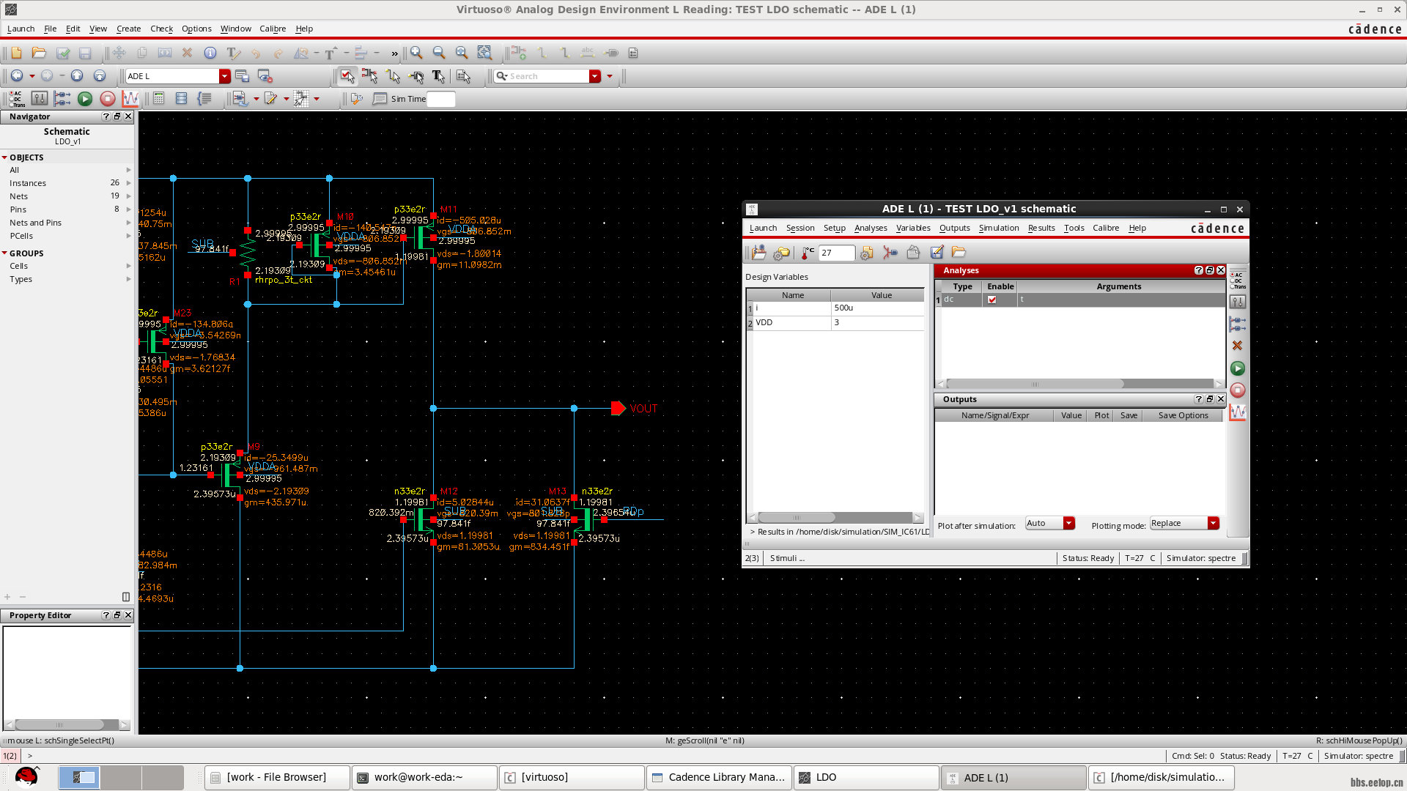Viewport: 1407px width, 791px height.
Task: Open the Simulation menu in ADE window
Action: click(x=999, y=228)
